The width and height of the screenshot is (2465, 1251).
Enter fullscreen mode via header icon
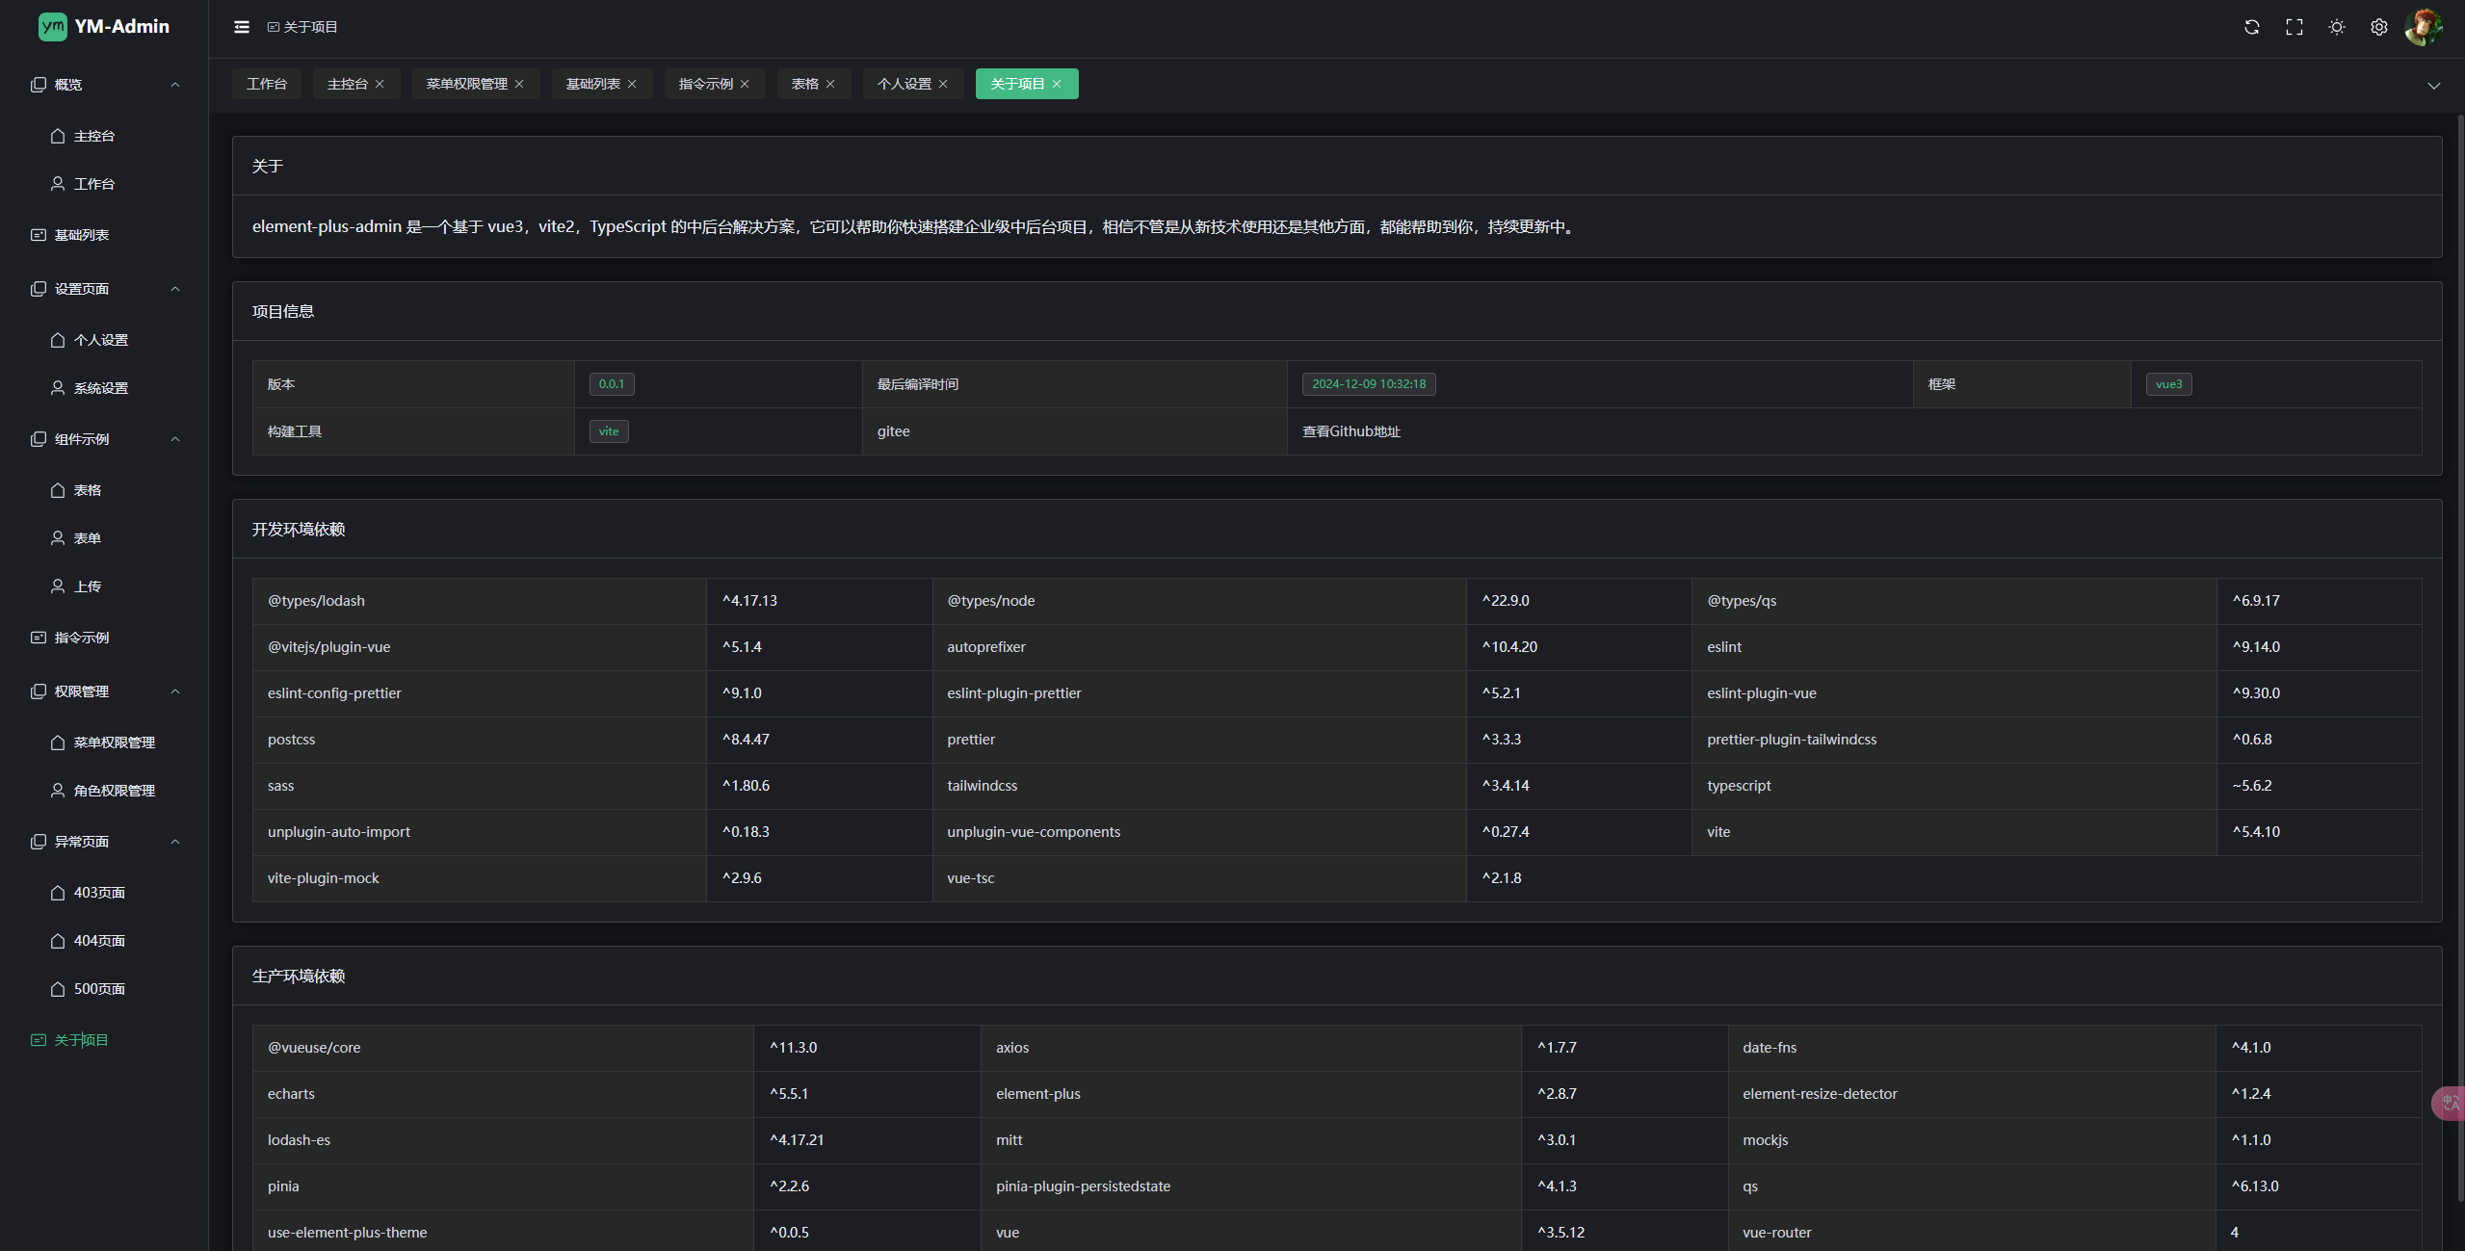2294,27
